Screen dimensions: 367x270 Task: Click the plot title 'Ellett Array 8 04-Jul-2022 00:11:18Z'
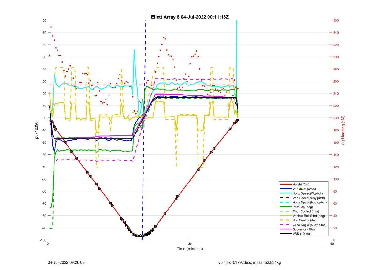(x=190, y=17)
